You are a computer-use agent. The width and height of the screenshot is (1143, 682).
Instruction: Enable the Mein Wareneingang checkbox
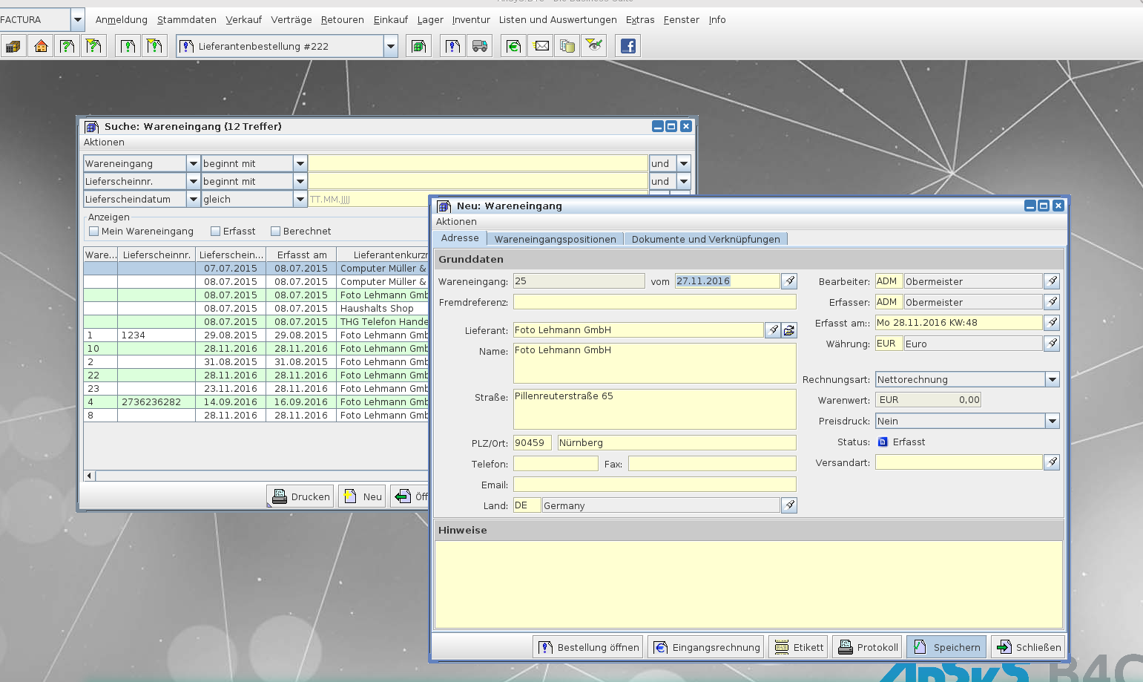[94, 232]
